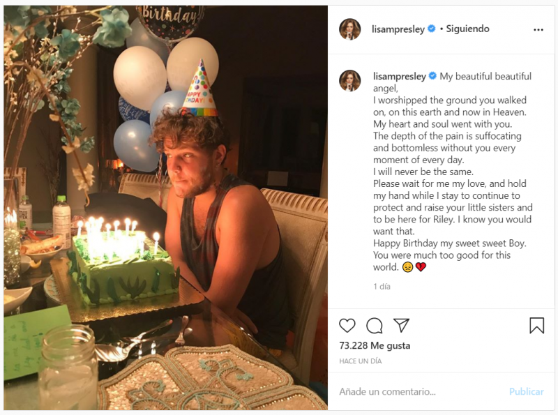Viewport: 558px width, 415px height.
Task: Open comments via the speech bubble icon
Action: coord(375,326)
